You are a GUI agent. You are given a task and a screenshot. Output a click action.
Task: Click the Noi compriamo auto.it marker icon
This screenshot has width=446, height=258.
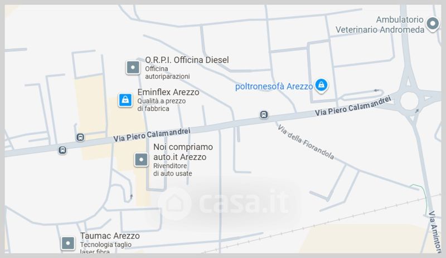(141, 160)
